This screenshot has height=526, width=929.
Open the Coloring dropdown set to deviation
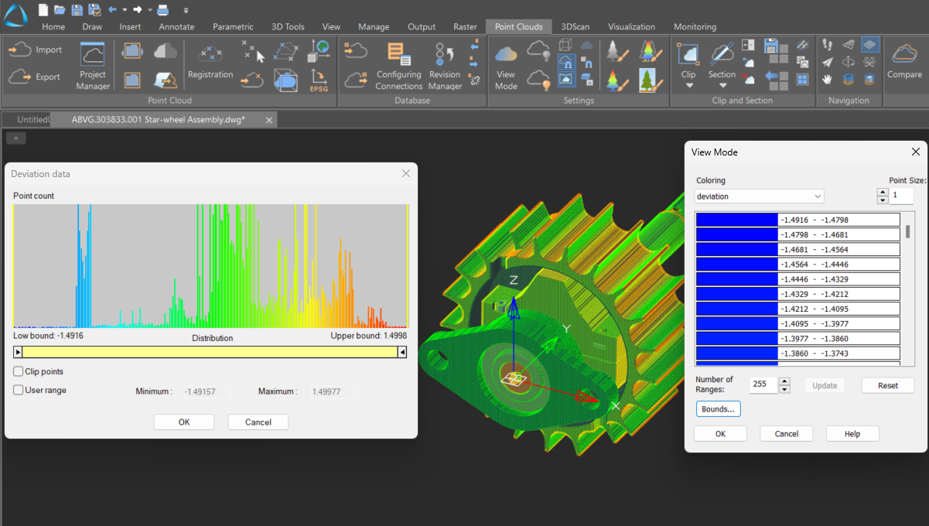coord(759,196)
